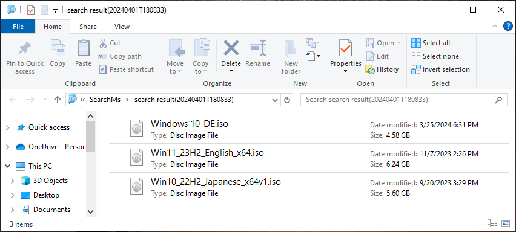
Task: Click the red X Delete icon
Action: [x=231, y=48]
